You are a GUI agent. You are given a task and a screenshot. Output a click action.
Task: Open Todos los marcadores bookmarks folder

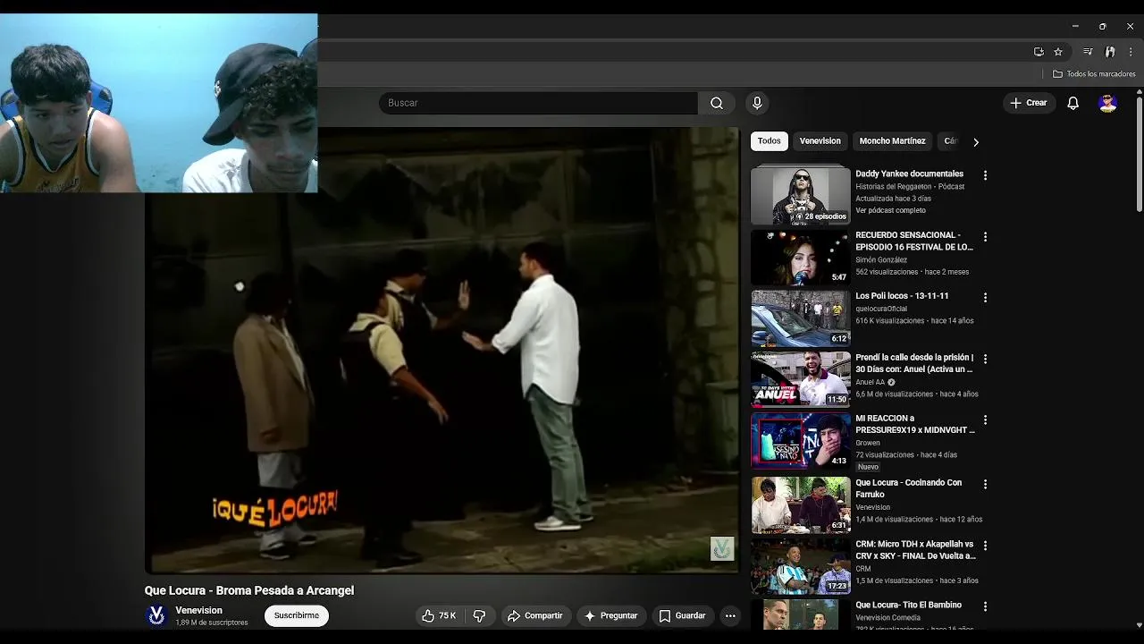(1094, 74)
